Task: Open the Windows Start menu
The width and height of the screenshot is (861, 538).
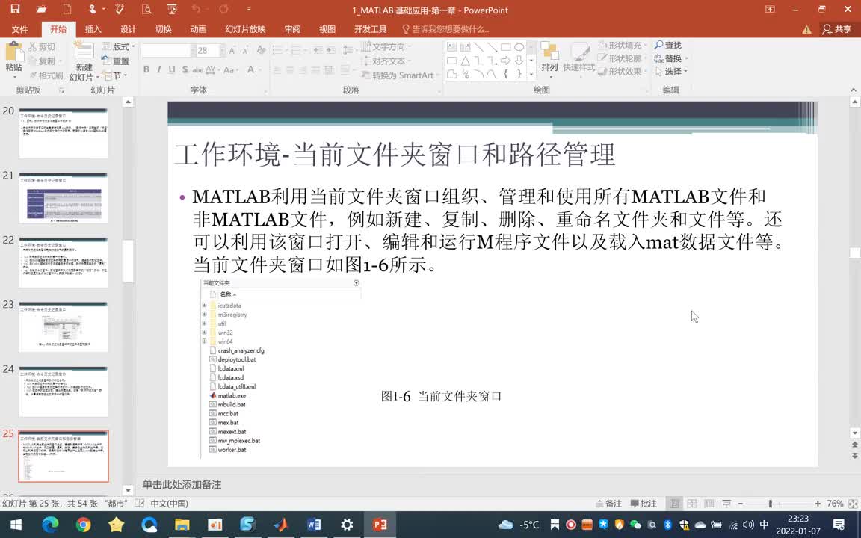Action: pyautogui.click(x=16, y=525)
